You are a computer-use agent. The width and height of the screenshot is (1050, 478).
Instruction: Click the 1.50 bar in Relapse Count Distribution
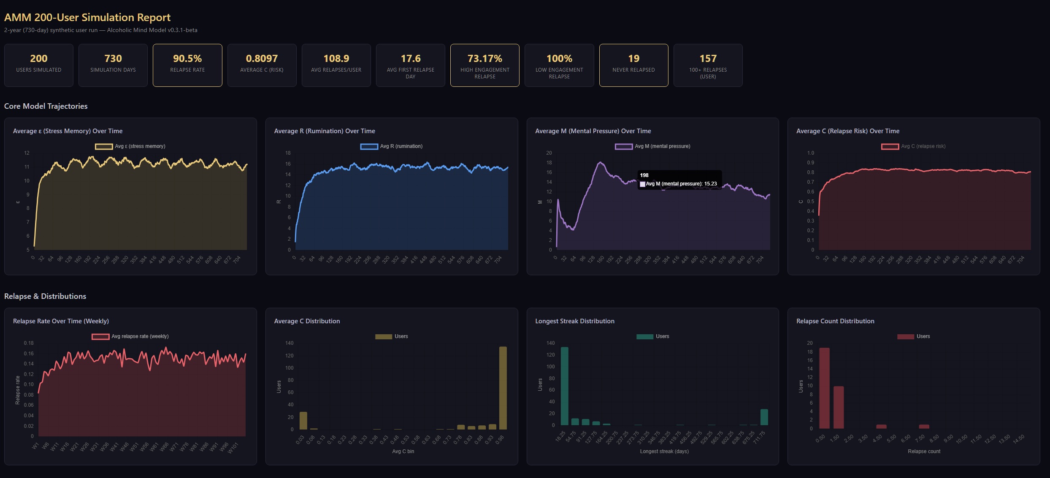839,408
